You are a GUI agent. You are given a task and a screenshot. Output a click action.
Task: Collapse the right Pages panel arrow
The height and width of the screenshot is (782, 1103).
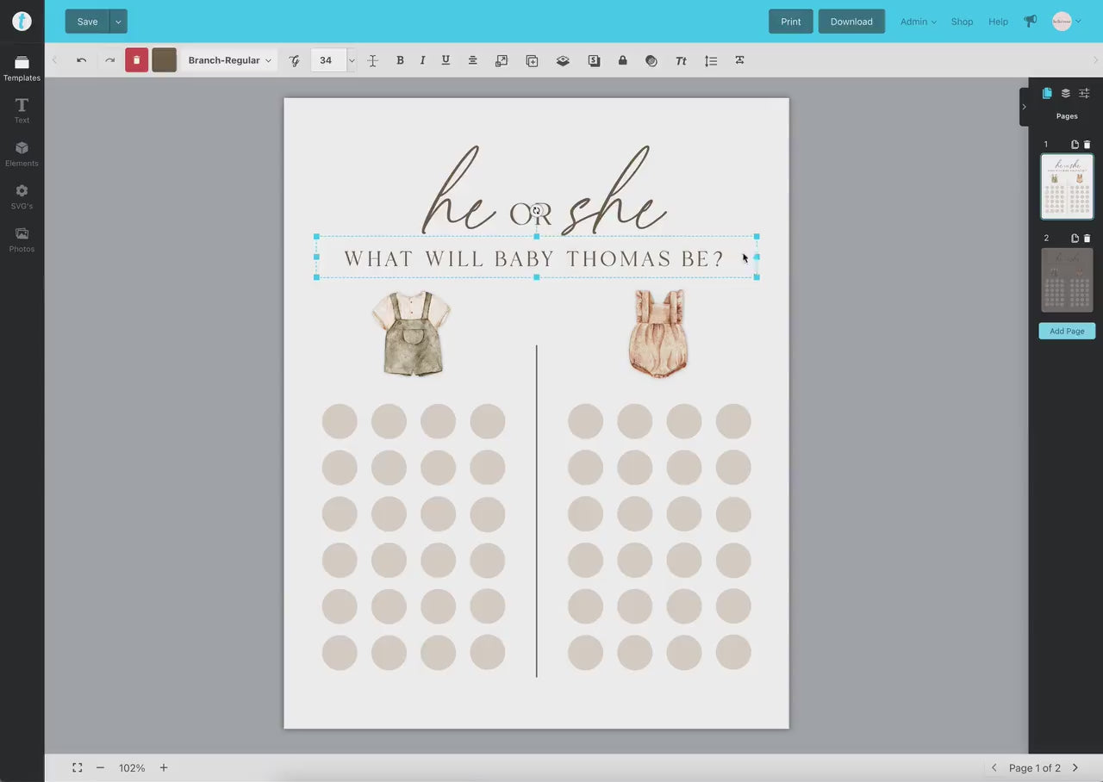pos(1024,107)
